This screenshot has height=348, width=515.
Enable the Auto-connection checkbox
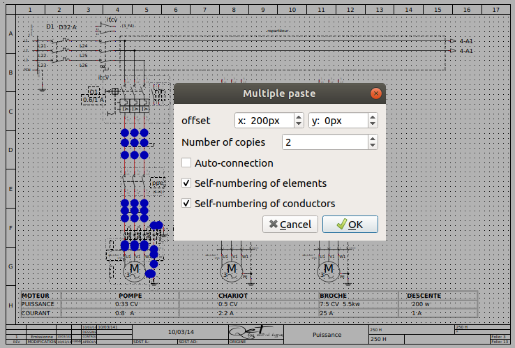tap(186, 162)
